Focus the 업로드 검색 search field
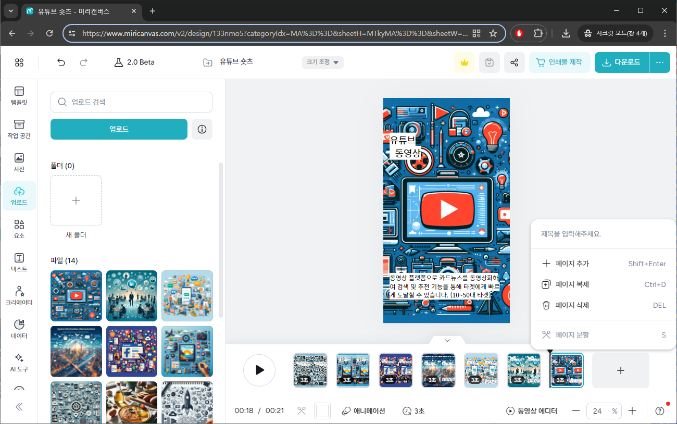This screenshot has width=677, height=424. pyautogui.click(x=131, y=102)
